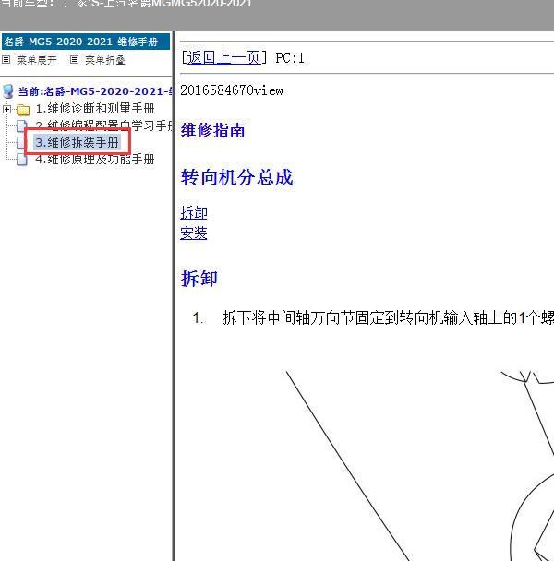Image resolution: width=554 pixels, height=561 pixels.
Task: Click the PC:1 label
Action: click(290, 58)
